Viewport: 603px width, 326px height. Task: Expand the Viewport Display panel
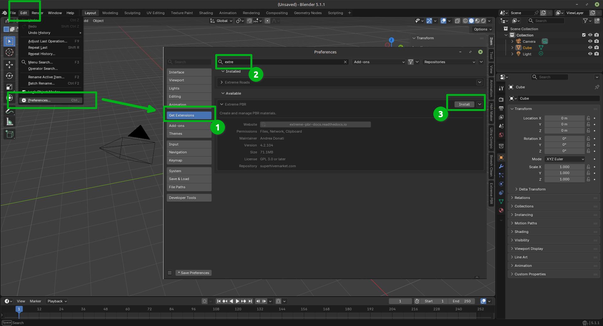[x=554, y=249]
